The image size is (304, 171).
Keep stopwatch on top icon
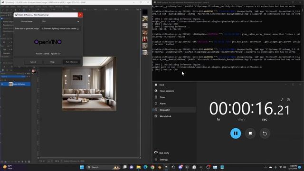pos(288,99)
